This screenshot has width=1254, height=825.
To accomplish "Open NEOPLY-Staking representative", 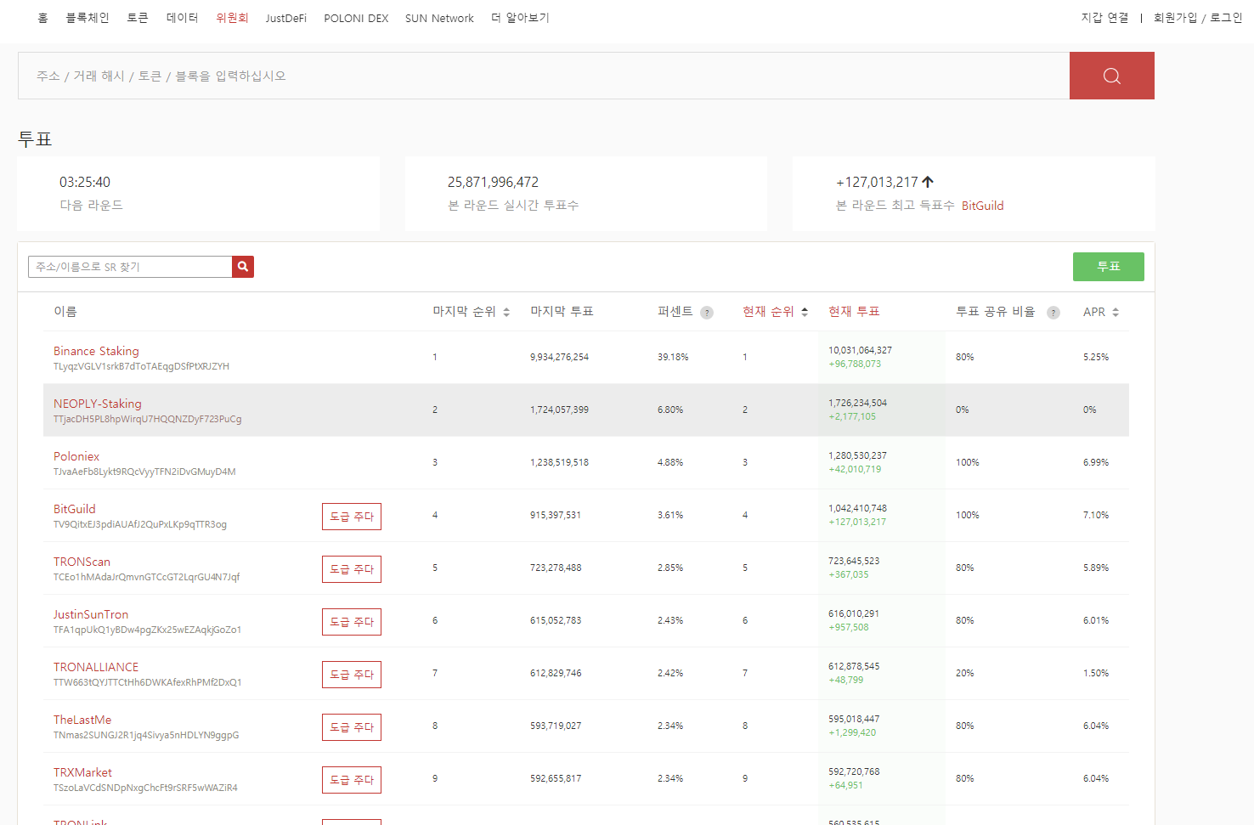I will (98, 404).
